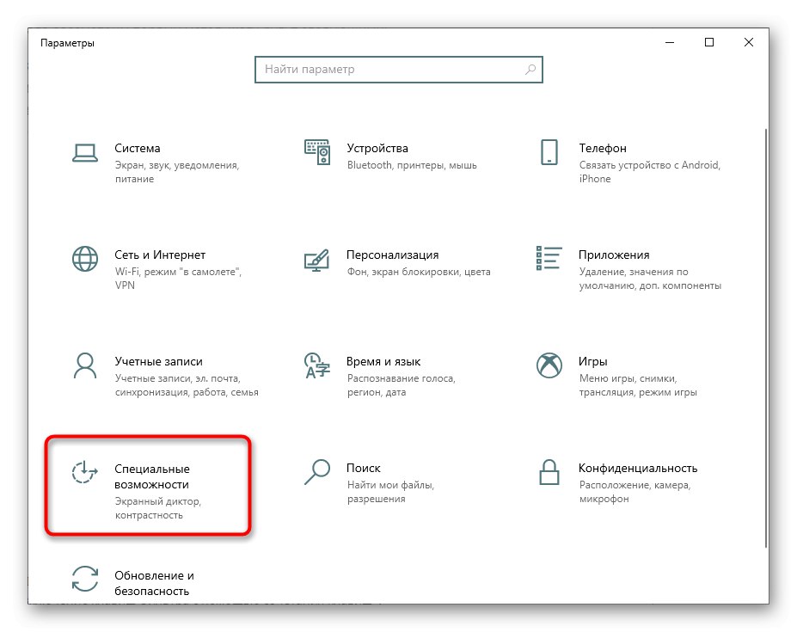Viewport: 797px width, 632px height.
Task: Click the Устройства printer icon
Action: 316,152
